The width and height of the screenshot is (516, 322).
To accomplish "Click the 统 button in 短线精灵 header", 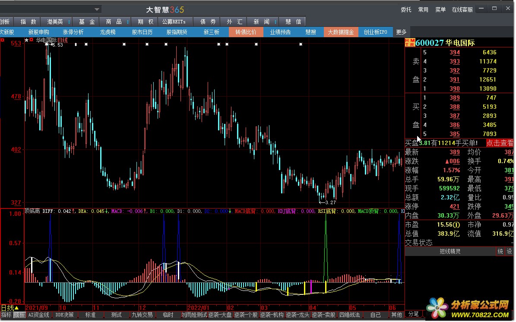I will (x=500, y=251).
